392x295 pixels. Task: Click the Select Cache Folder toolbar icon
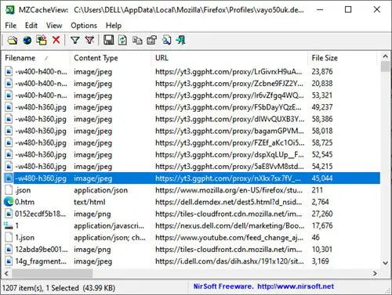click(x=12, y=40)
